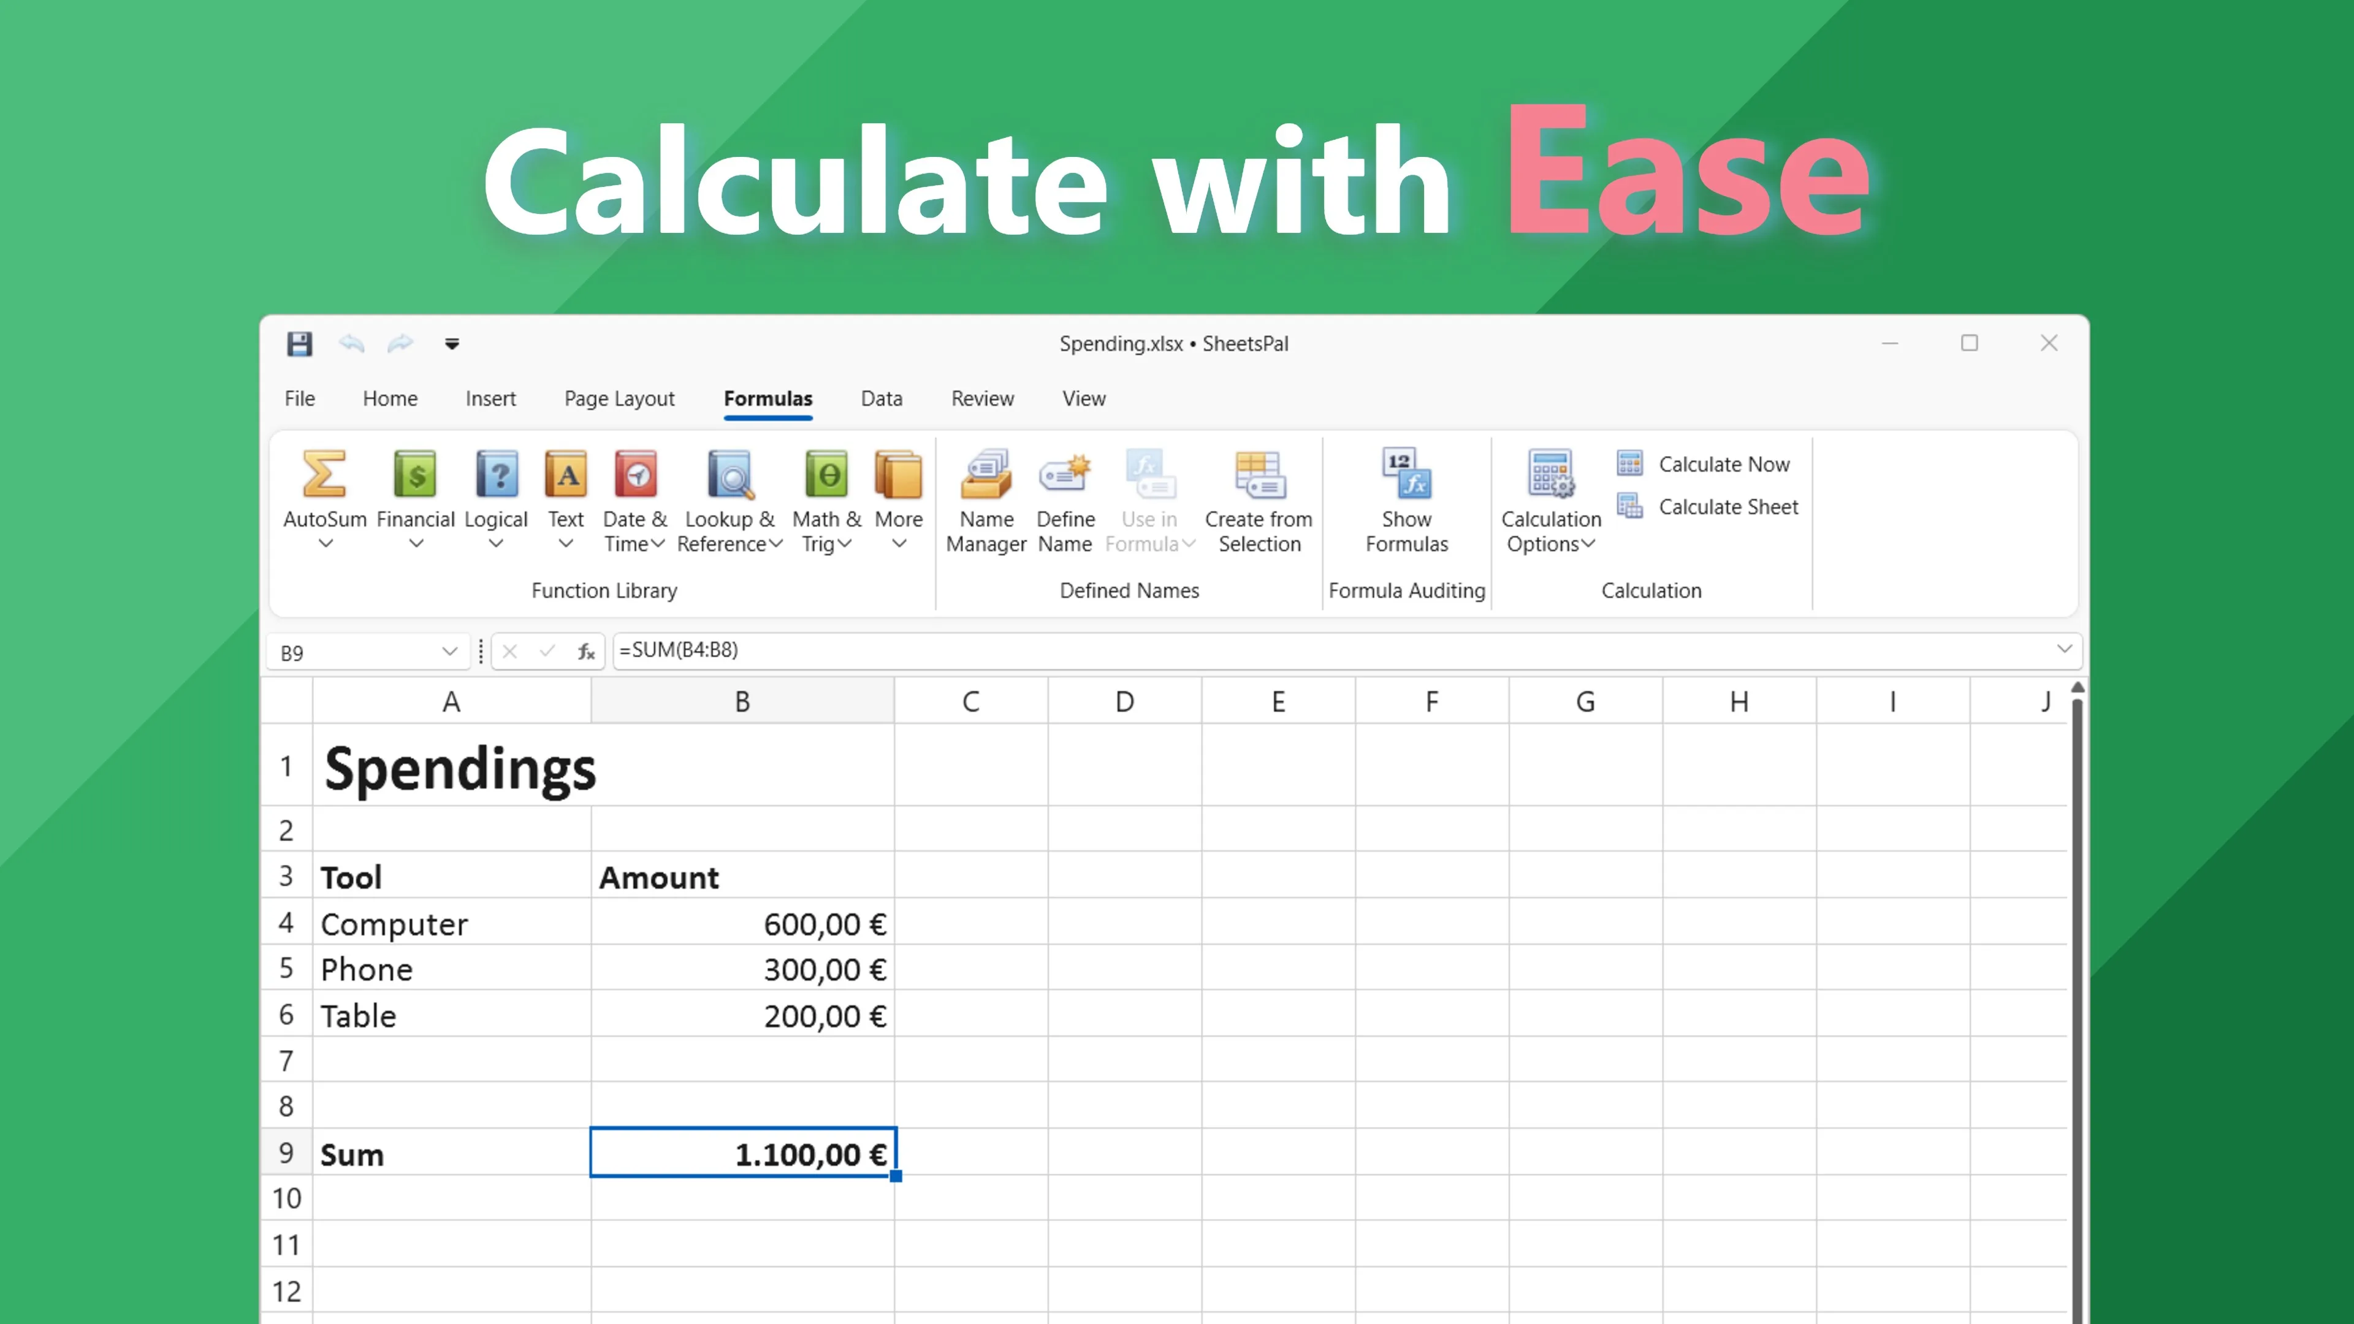This screenshot has width=2354, height=1324.
Task: Expand the Text functions dropdown chevron
Action: (566, 544)
